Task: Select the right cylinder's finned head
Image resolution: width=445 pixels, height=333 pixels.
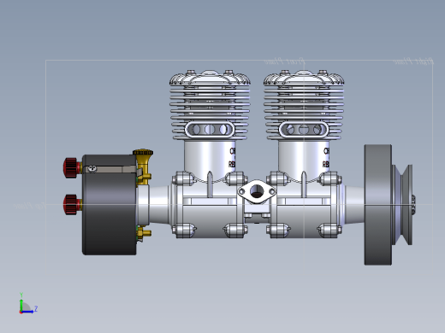Action: pyautogui.click(x=304, y=105)
